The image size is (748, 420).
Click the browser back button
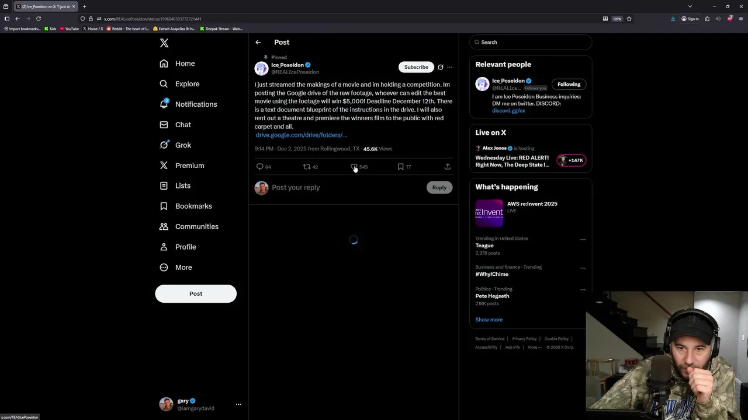18,19
